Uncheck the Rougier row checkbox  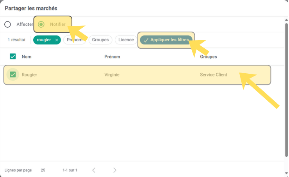[13, 74]
